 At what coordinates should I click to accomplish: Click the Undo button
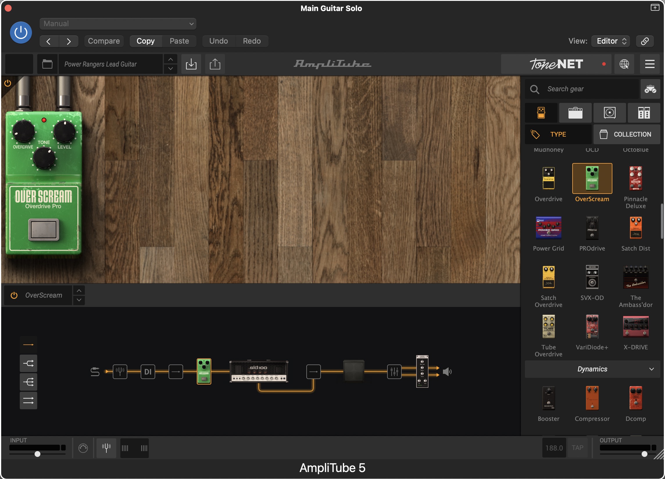coord(219,41)
